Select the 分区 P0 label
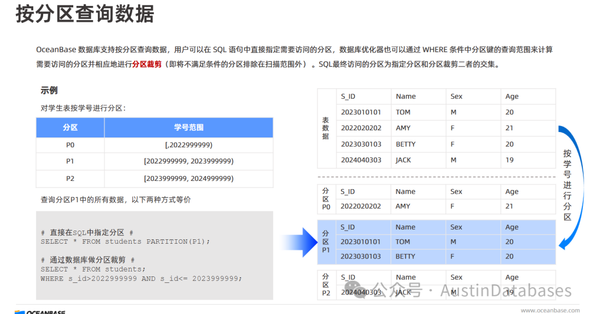590x314 pixels. [326, 198]
